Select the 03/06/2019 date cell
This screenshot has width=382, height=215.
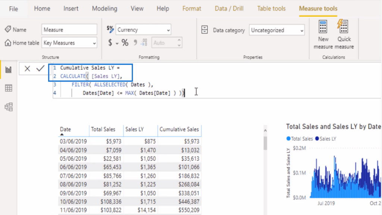(73, 141)
